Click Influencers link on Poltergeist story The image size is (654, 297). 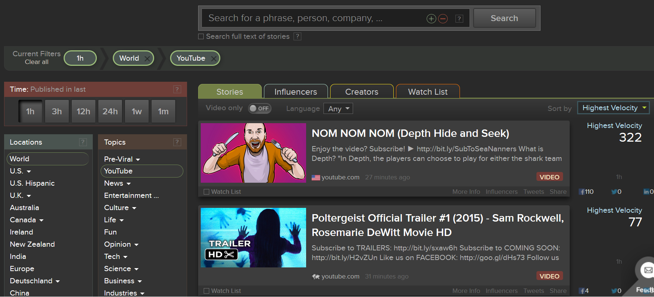click(502, 291)
